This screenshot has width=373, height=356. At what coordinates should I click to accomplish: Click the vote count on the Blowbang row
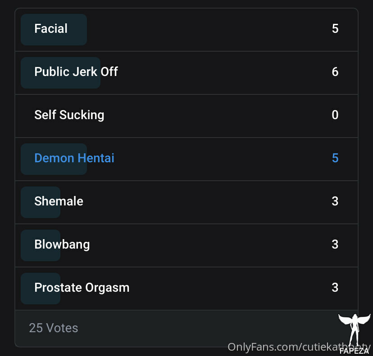pyautogui.click(x=335, y=245)
